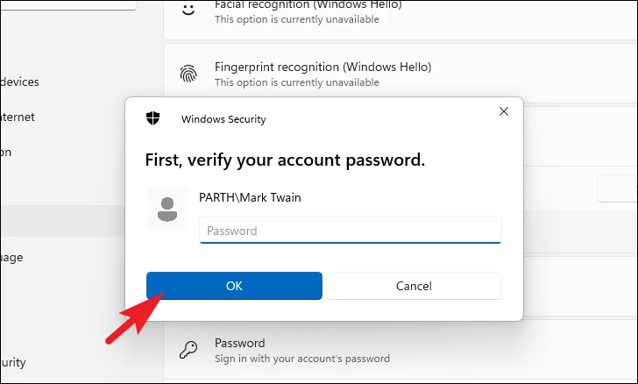Screen dimensions: 638x384
Task: Expand Fingerprint recognition (Windows Hello) option
Action: (401, 74)
